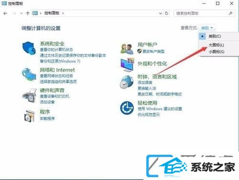
Task: Click Control Panel icon in address bar
Action: coord(35,13)
